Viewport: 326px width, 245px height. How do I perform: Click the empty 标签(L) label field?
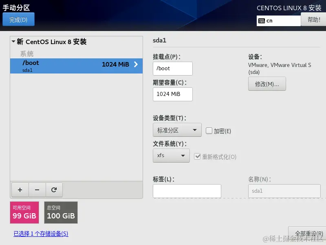pyautogui.click(x=187, y=191)
